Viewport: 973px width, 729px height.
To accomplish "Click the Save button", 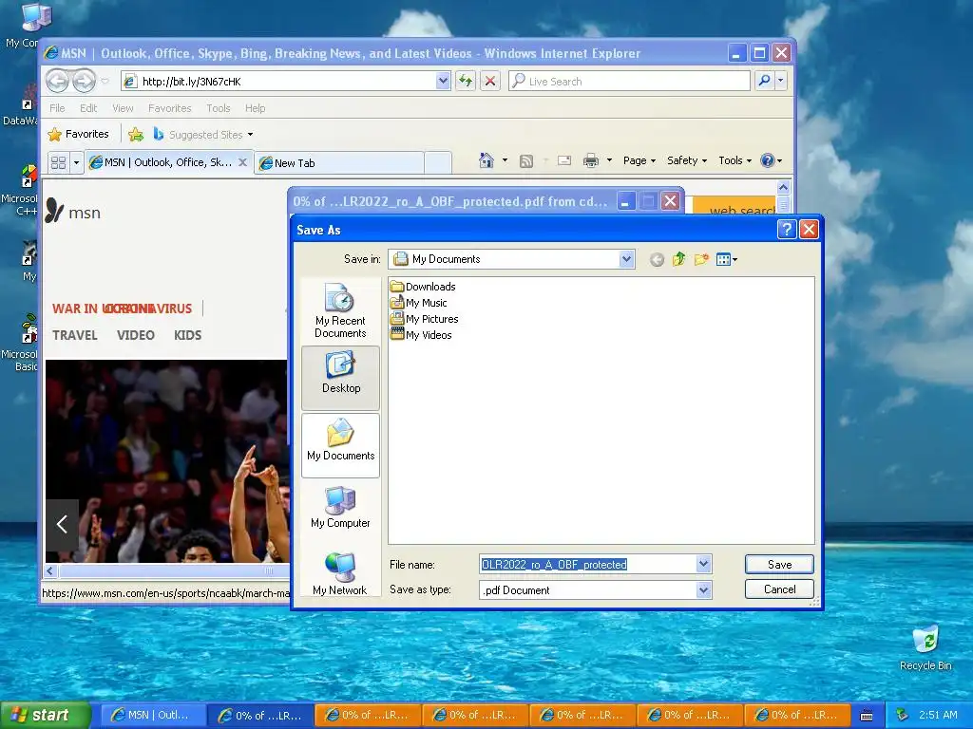I will pos(779,565).
